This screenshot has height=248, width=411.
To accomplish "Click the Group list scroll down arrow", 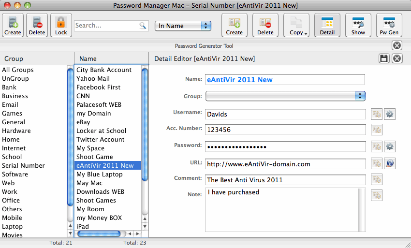I will (x=70, y=233).
